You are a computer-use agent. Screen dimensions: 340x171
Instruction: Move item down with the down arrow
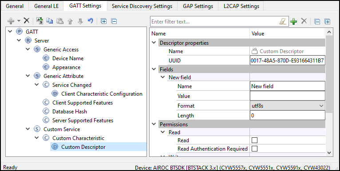tap(80, 21)
